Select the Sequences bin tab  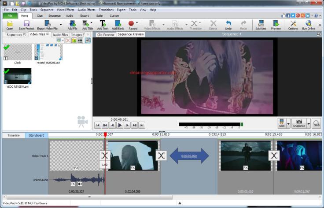pyautogui.click(x=16, y=35)
